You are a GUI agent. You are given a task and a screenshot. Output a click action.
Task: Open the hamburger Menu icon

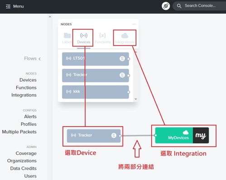pos(8,6)
